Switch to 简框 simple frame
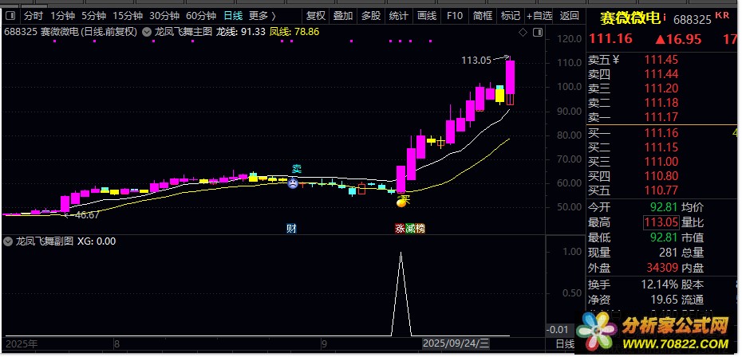The width and height of the screenshot is (742, 357). (x=482, y=16)
